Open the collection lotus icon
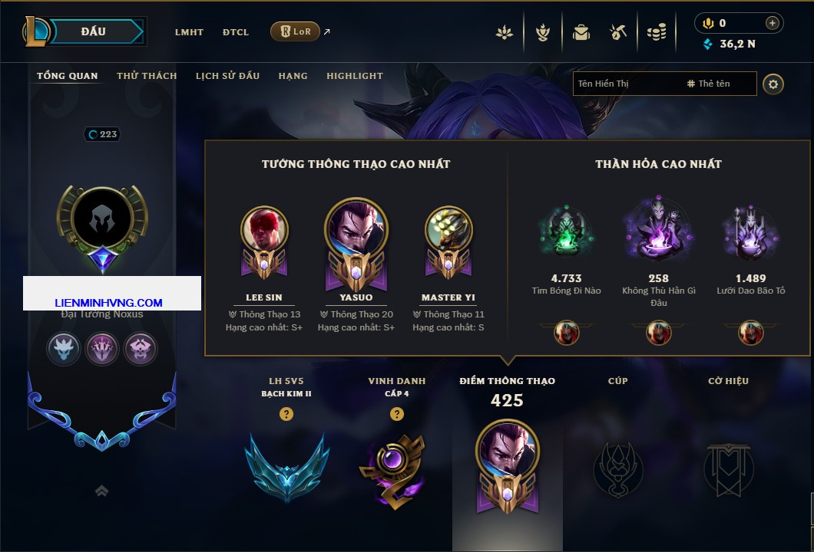Screen dimensions: 814x552 pos(504,33)
